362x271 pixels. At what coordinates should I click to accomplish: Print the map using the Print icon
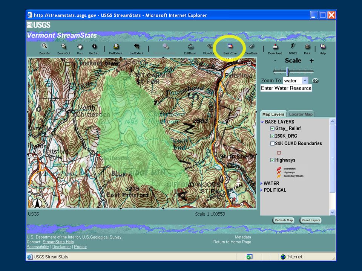307,46
